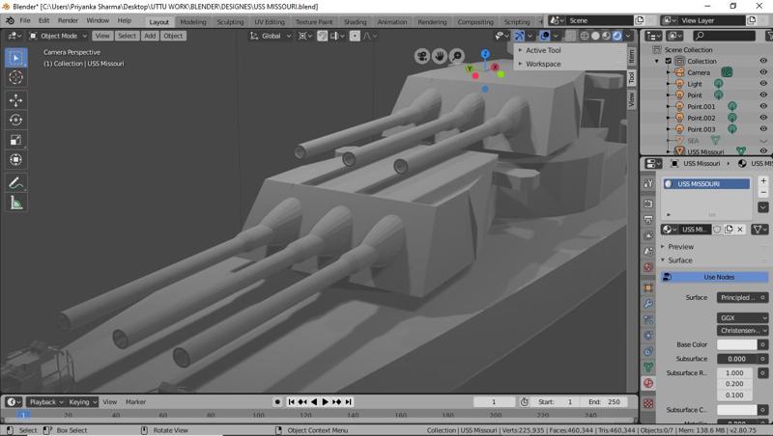The height and width of the screenshot is (436, 773).
Task: Open View Layer properties tab icon
Action: coord(648,235)
